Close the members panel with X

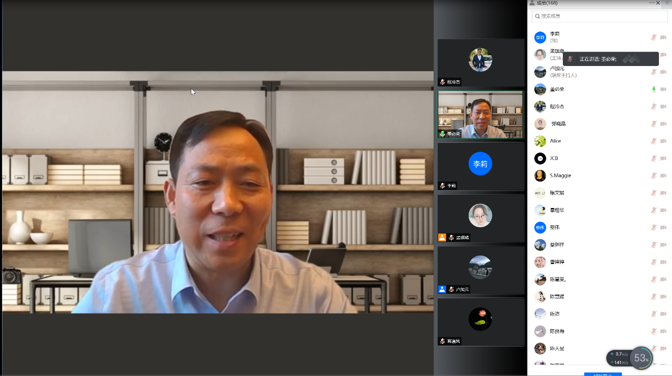(658, 3)
